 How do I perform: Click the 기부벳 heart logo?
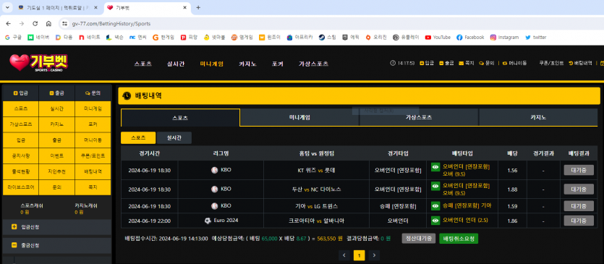pos(39,62)
